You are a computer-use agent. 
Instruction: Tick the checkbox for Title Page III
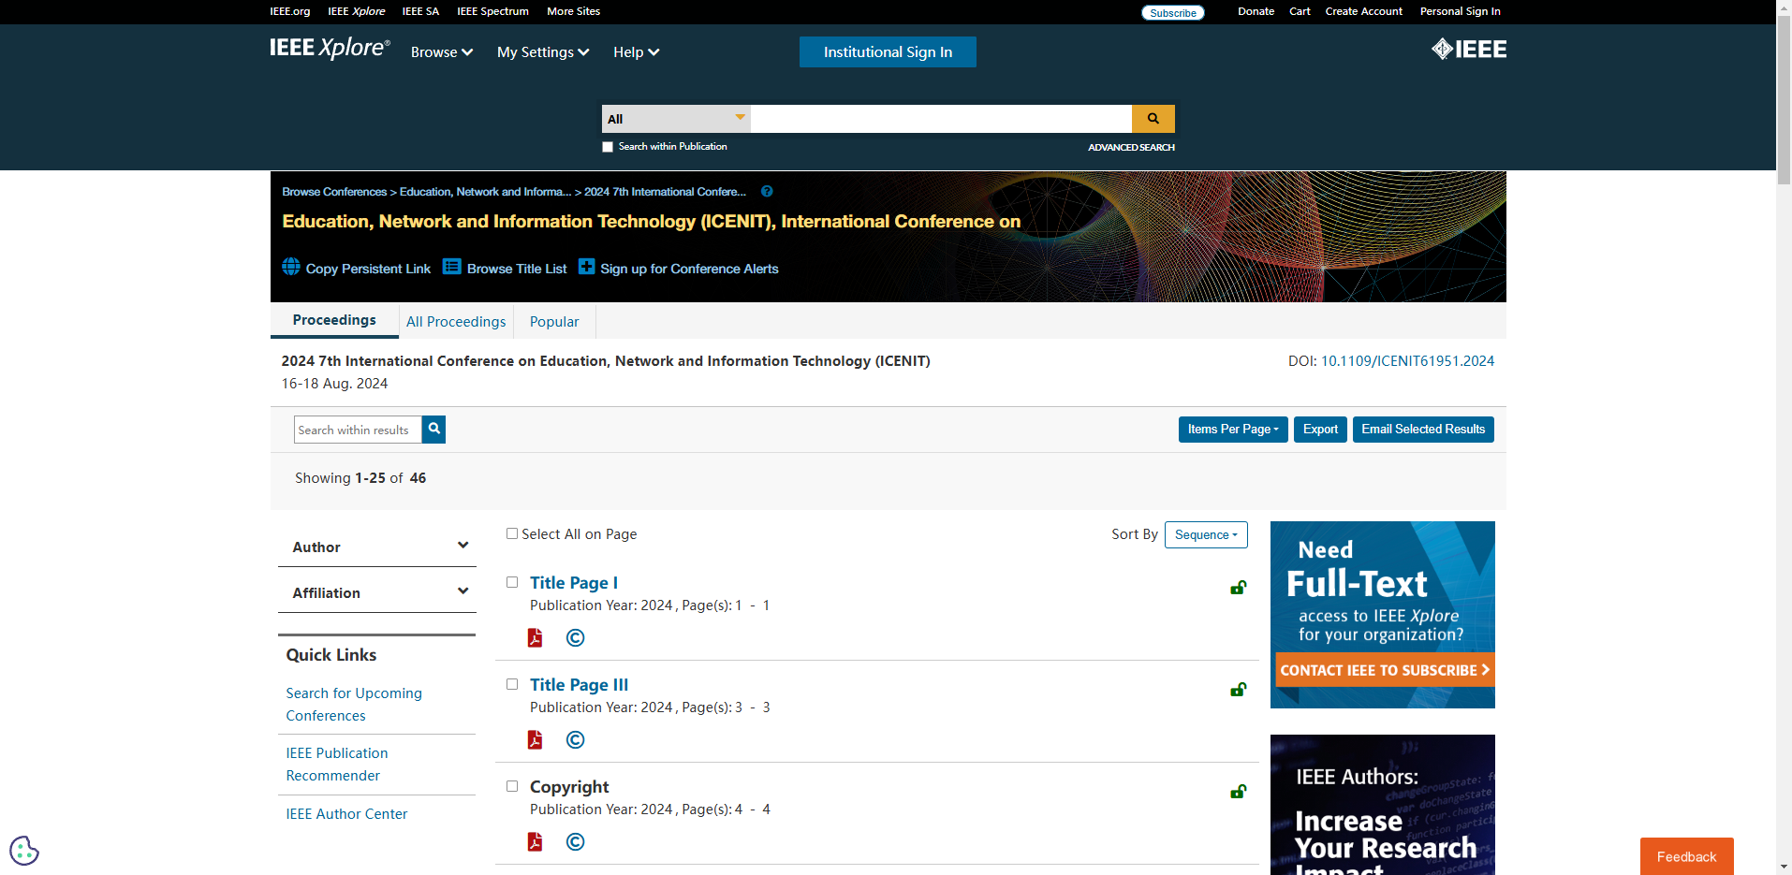pyautogui.click(x=512, y=684)
